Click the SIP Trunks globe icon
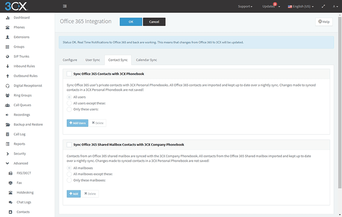 pos(8,57)
